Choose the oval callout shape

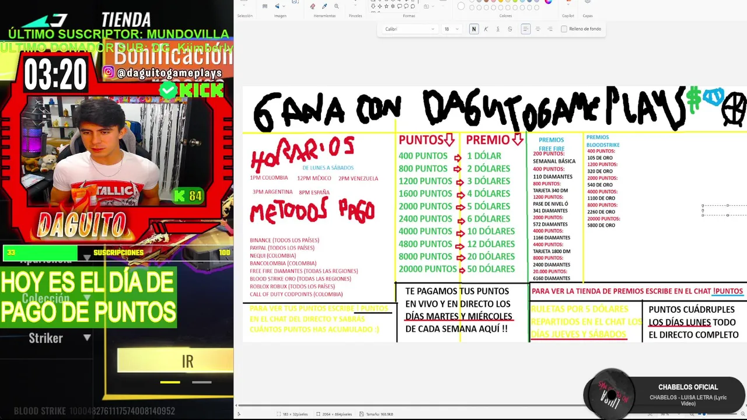pos(406,6)
